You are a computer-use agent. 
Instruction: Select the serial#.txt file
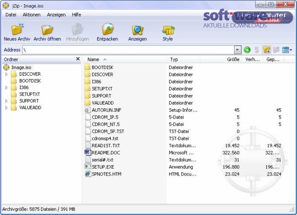click(x=102, y=160)
